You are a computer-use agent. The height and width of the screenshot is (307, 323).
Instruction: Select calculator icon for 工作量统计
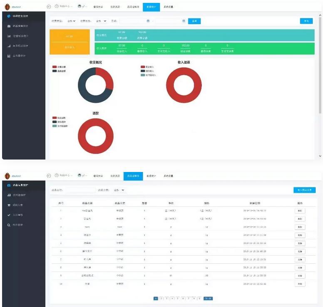click(9, 56)
